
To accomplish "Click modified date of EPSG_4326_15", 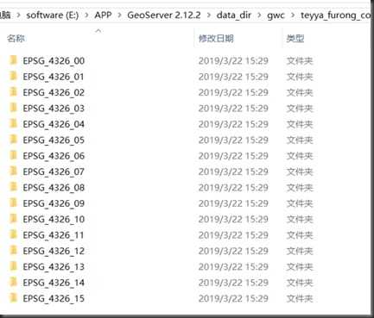I will [x=233, y=298].
